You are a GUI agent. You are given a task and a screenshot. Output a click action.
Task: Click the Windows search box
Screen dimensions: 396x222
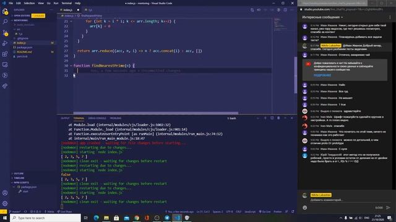[45, 218]
